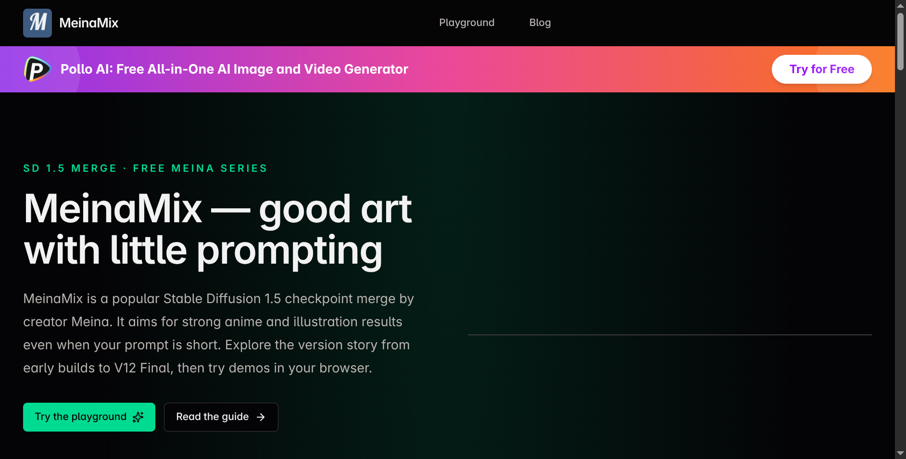The width and height of the screenshot is (906, 459).
Task: Click the vertical scrollbar thumb
Action: 900,42
